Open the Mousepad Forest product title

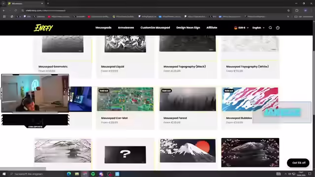[x=175, y=118]
